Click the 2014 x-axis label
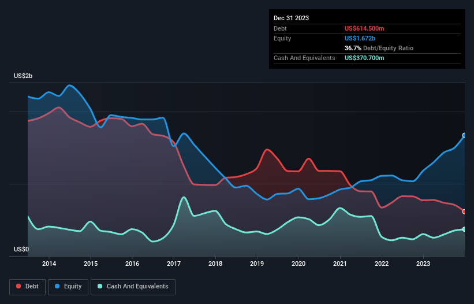Image resolution: width=474 pixels, height=304 pixels. 49,264
